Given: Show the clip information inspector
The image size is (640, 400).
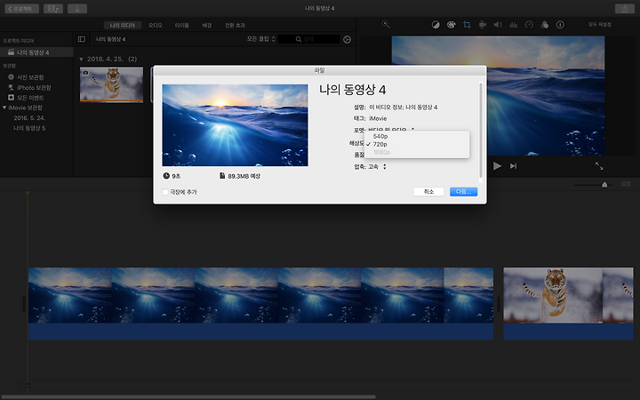Looking at the screenshot, I should 560,25.
